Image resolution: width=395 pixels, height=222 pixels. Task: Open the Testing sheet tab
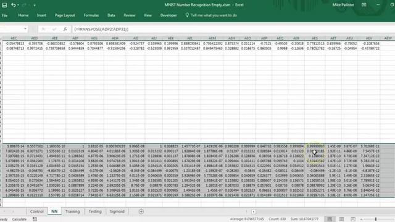pos(95,212)
